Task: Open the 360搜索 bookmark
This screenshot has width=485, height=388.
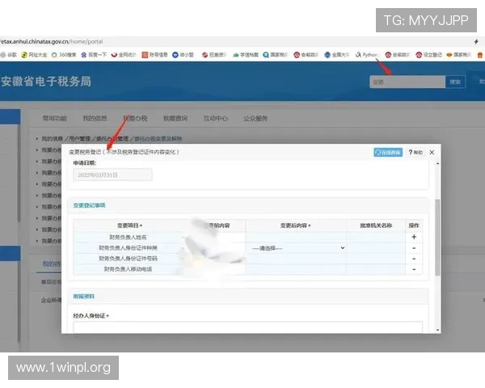Action: (64, 55)
